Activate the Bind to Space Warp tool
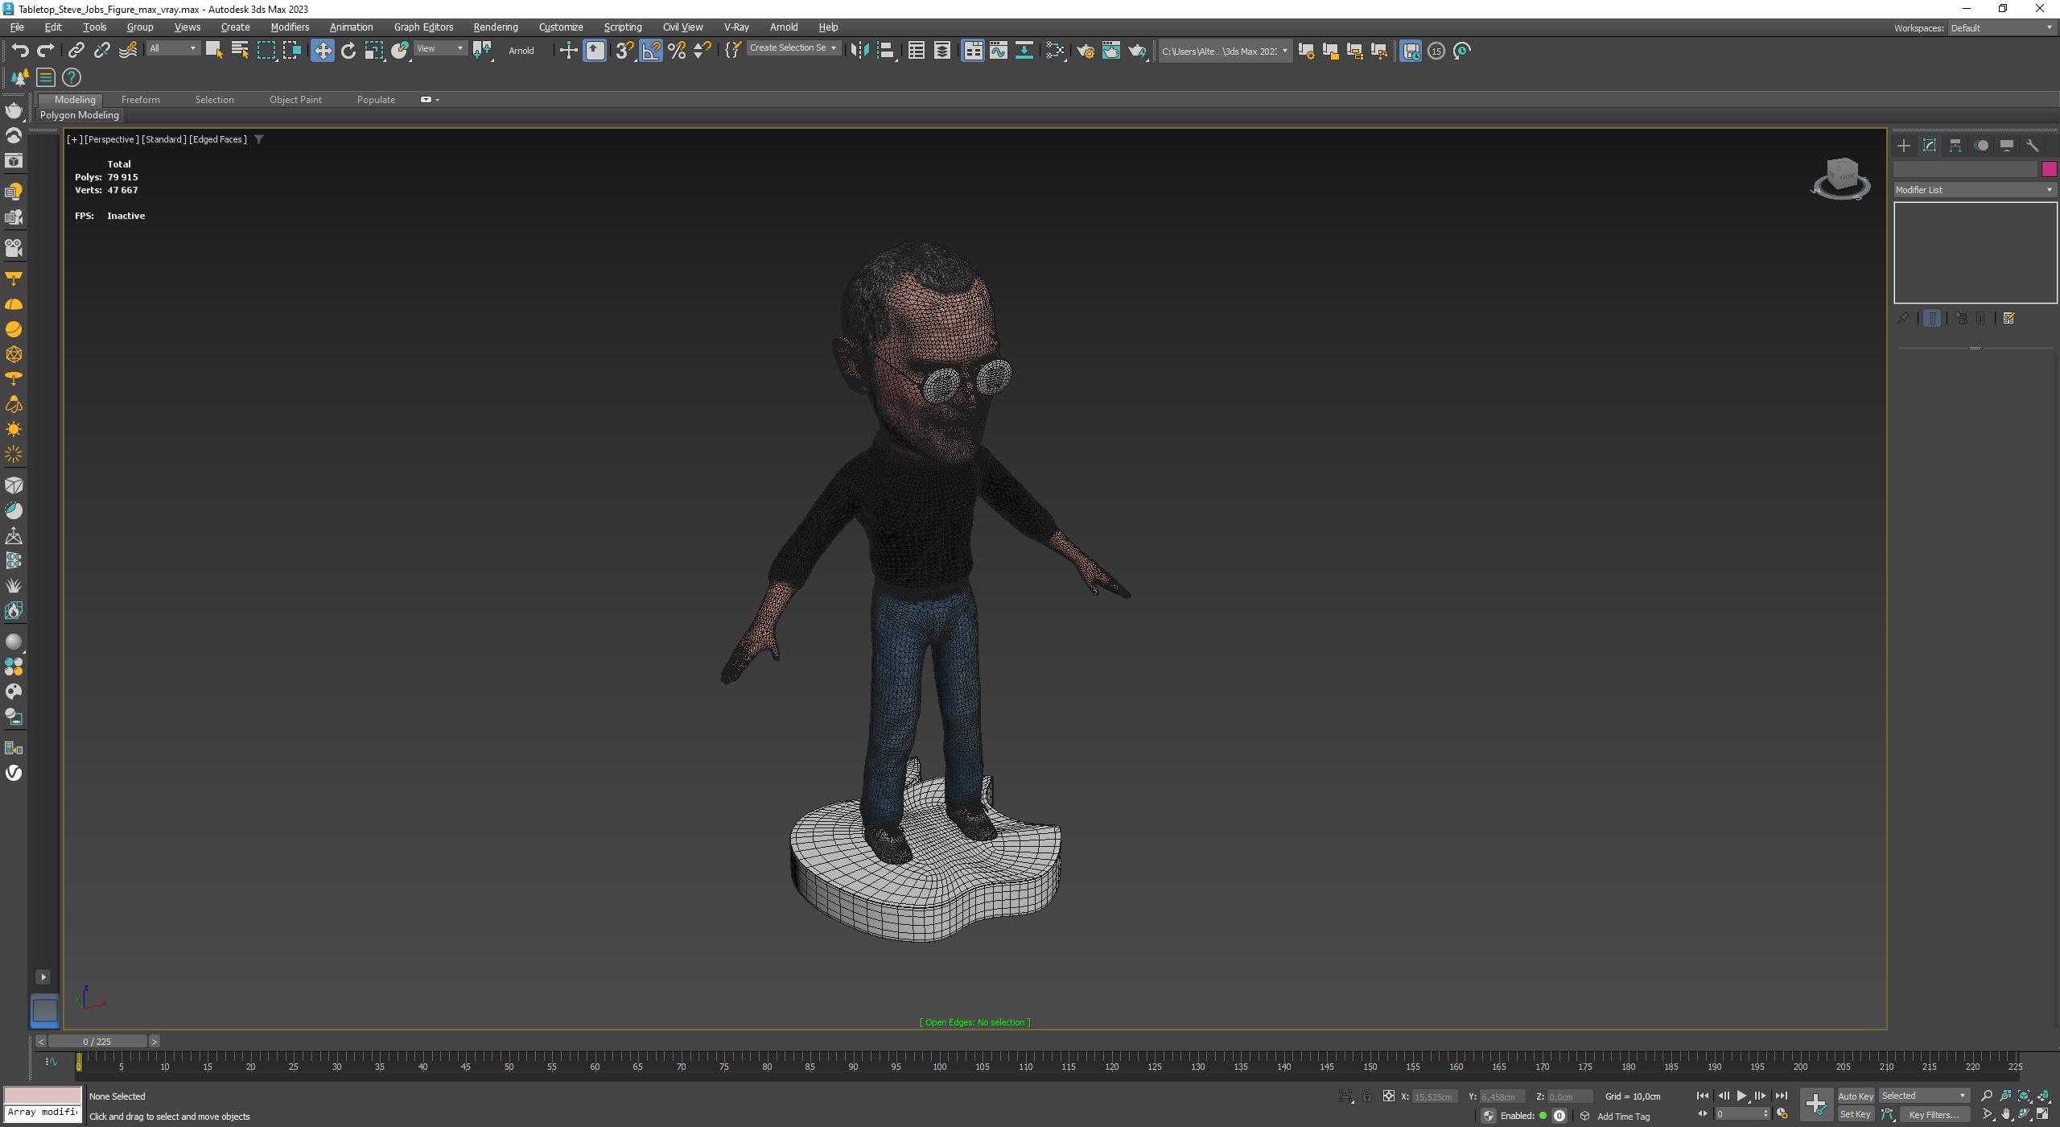The image size is (2060, 1127). (128, 51)
